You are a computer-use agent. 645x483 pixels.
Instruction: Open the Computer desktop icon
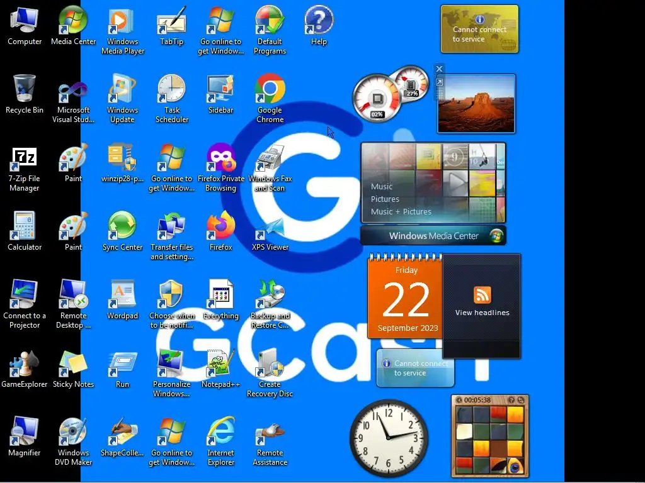point(25,26)
